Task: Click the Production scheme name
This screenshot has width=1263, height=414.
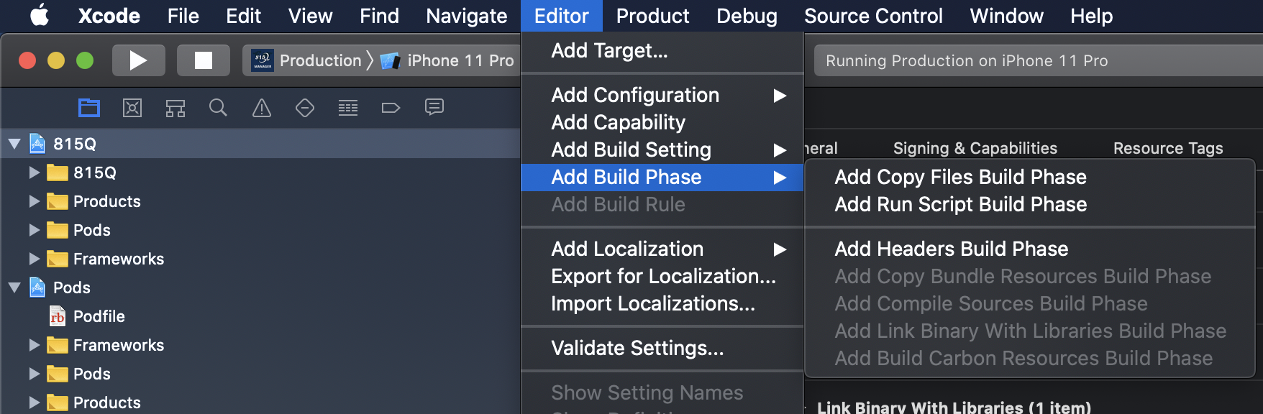Action: point(321,60)
